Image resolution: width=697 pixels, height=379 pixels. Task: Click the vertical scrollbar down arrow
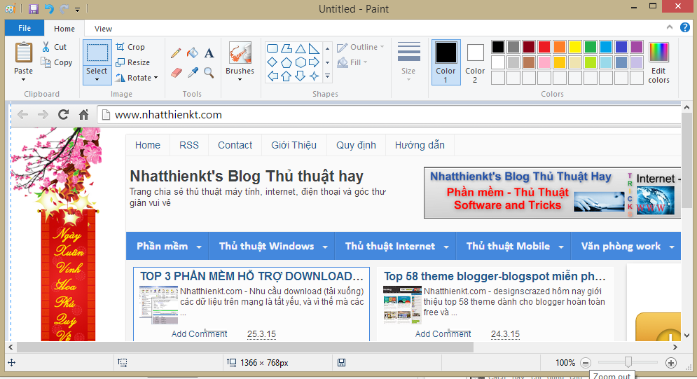(x=686, y=336)
